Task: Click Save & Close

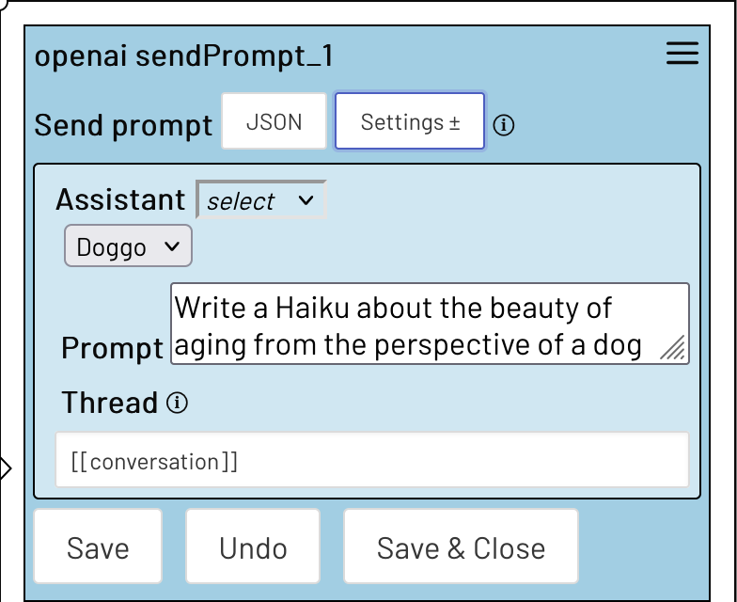Action: point(461,547)
